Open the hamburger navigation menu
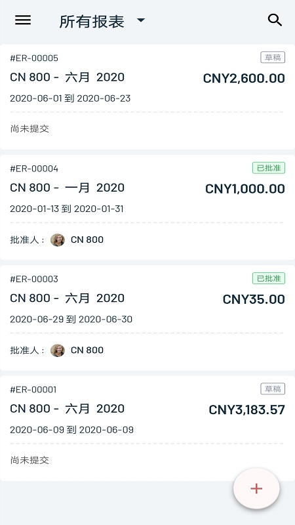Image resolution: width=295 pixels, height=525 pixels. (23, 20)
